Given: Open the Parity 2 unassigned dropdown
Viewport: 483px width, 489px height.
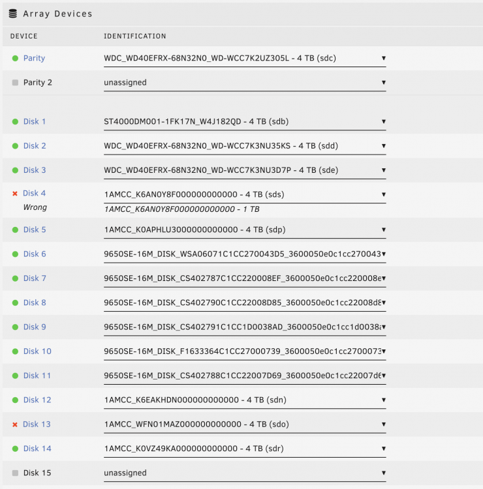Looking at the screenshot, I should [x=245, y=83].
